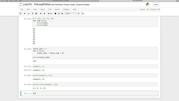Click the print(total_sum) line
Screen dimensions: 179x101
click(41, 57)
